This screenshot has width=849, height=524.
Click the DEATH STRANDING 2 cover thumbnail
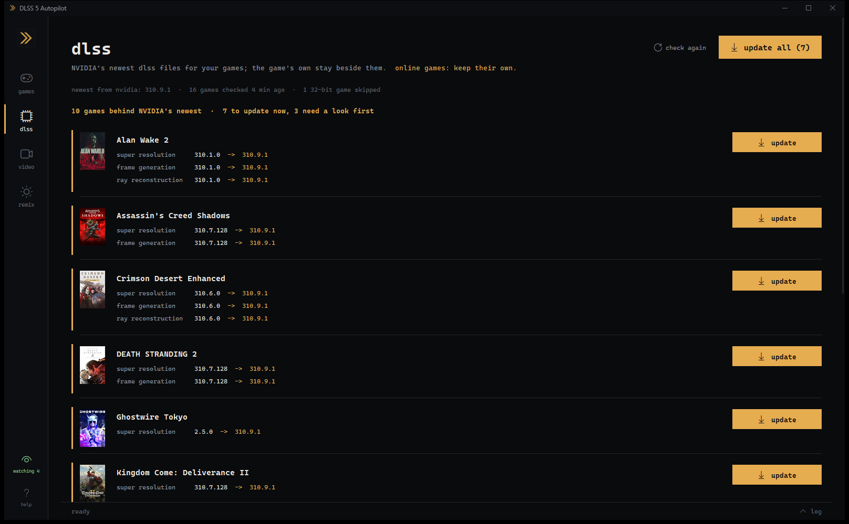pos(92,365)
